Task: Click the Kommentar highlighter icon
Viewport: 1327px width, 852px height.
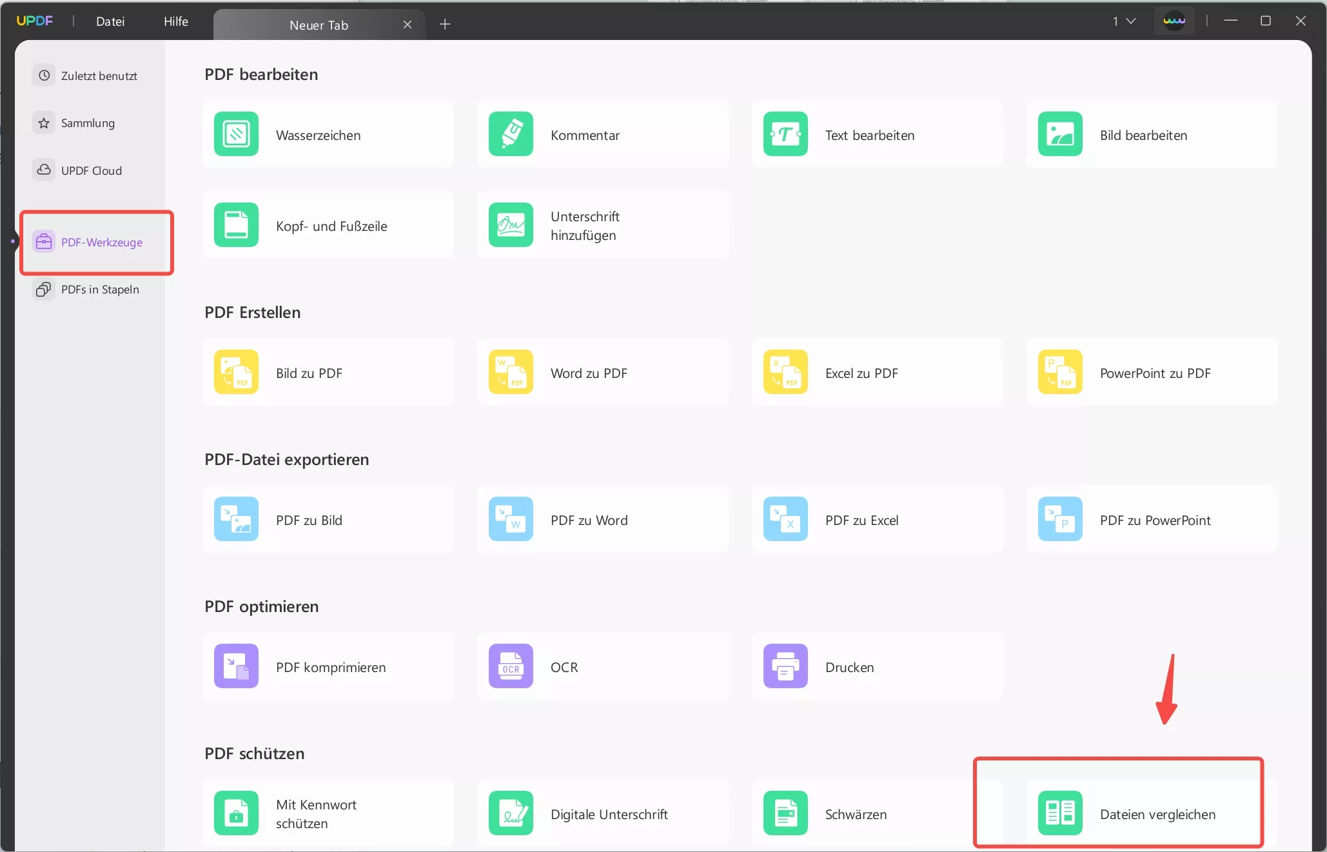Action: point(511,134)
